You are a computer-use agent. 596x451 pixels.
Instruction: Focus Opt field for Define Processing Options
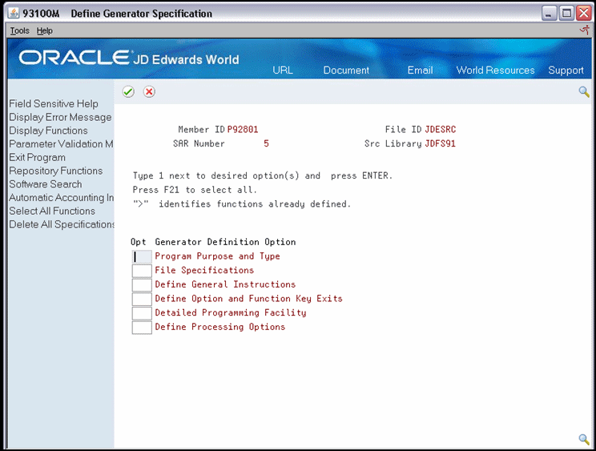142,328
